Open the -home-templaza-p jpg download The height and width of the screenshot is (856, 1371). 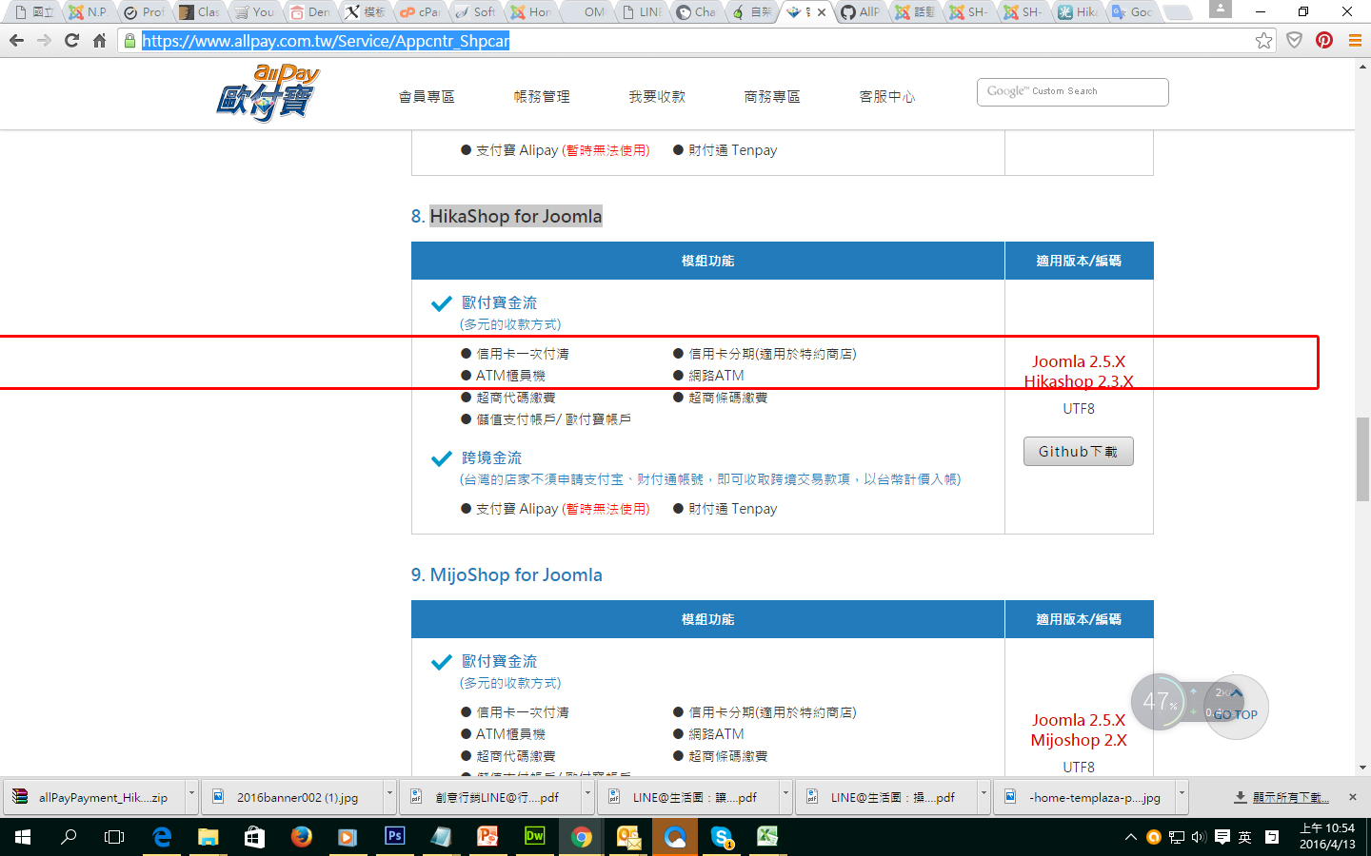point(1085,797)
